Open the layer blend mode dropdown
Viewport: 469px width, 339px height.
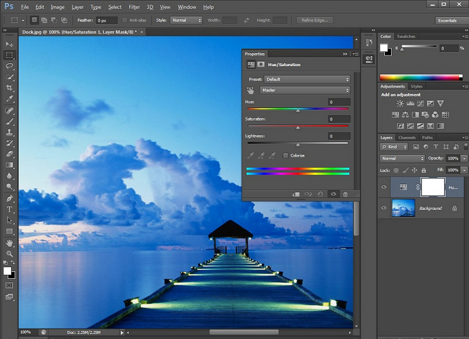[x=401, y=158]
